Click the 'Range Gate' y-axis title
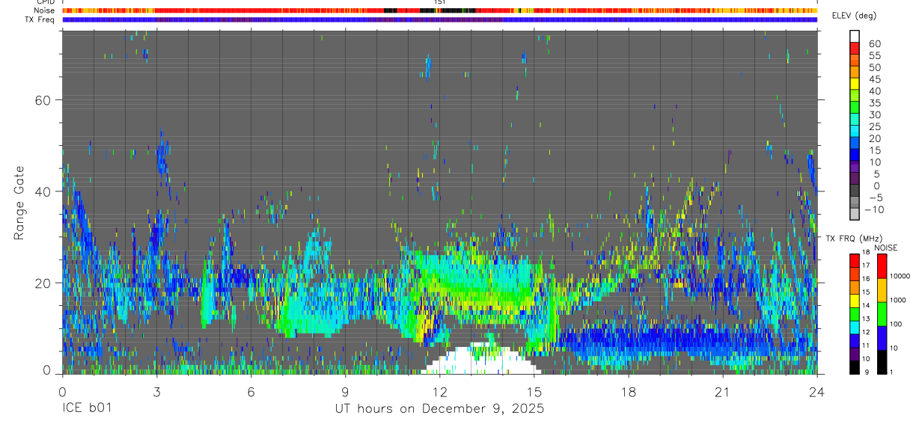 pos(19,203)
